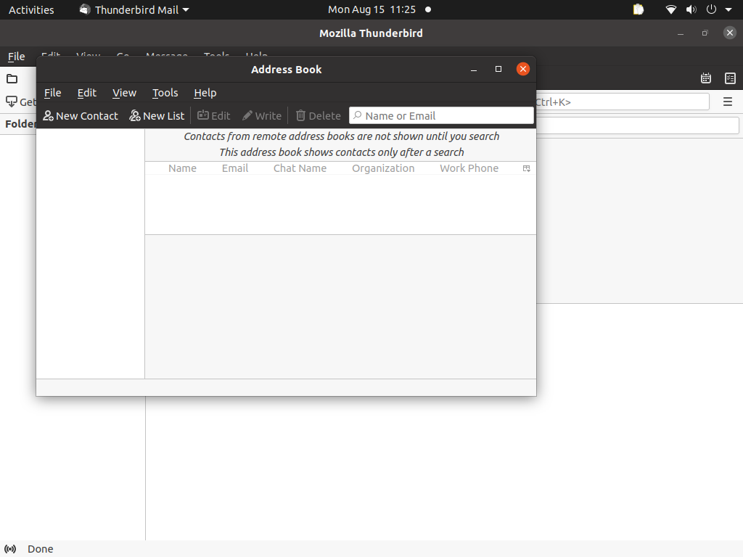Click the Edit toolbar button in Address Book
This screenshot has width=743, height=557.
214,115
